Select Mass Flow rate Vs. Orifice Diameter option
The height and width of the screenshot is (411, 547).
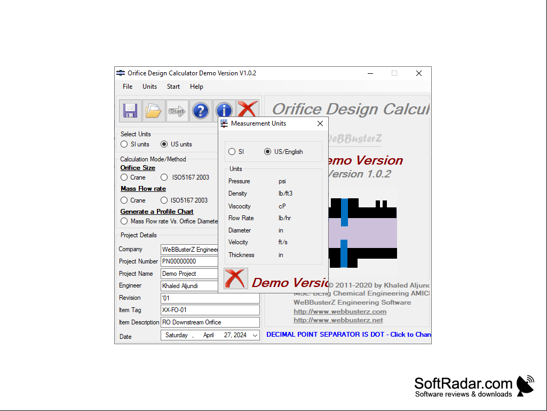[124, 221]
